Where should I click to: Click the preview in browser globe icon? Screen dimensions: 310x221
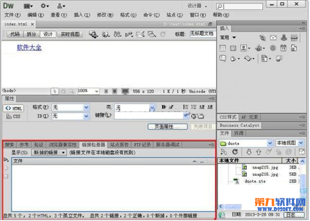105,34
